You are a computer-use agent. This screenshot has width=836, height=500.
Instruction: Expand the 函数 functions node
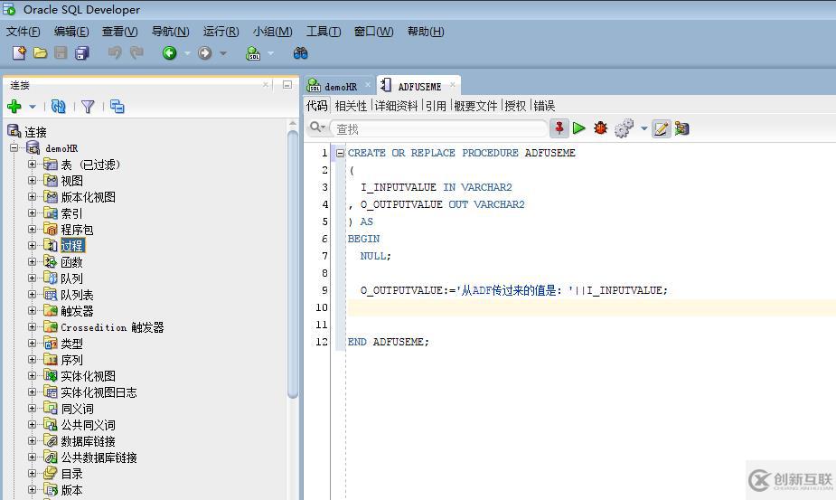pyautogui.click(x=32, y=262)
